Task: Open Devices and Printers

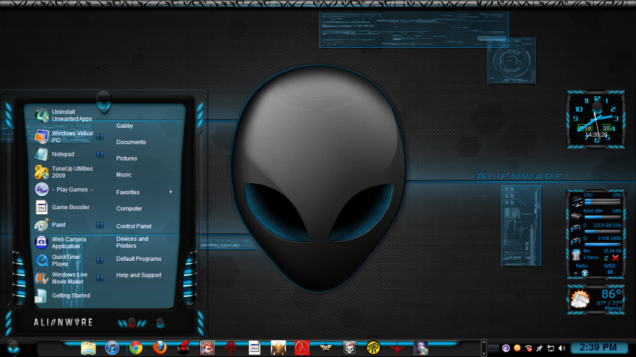Action: tap(132, 242)
